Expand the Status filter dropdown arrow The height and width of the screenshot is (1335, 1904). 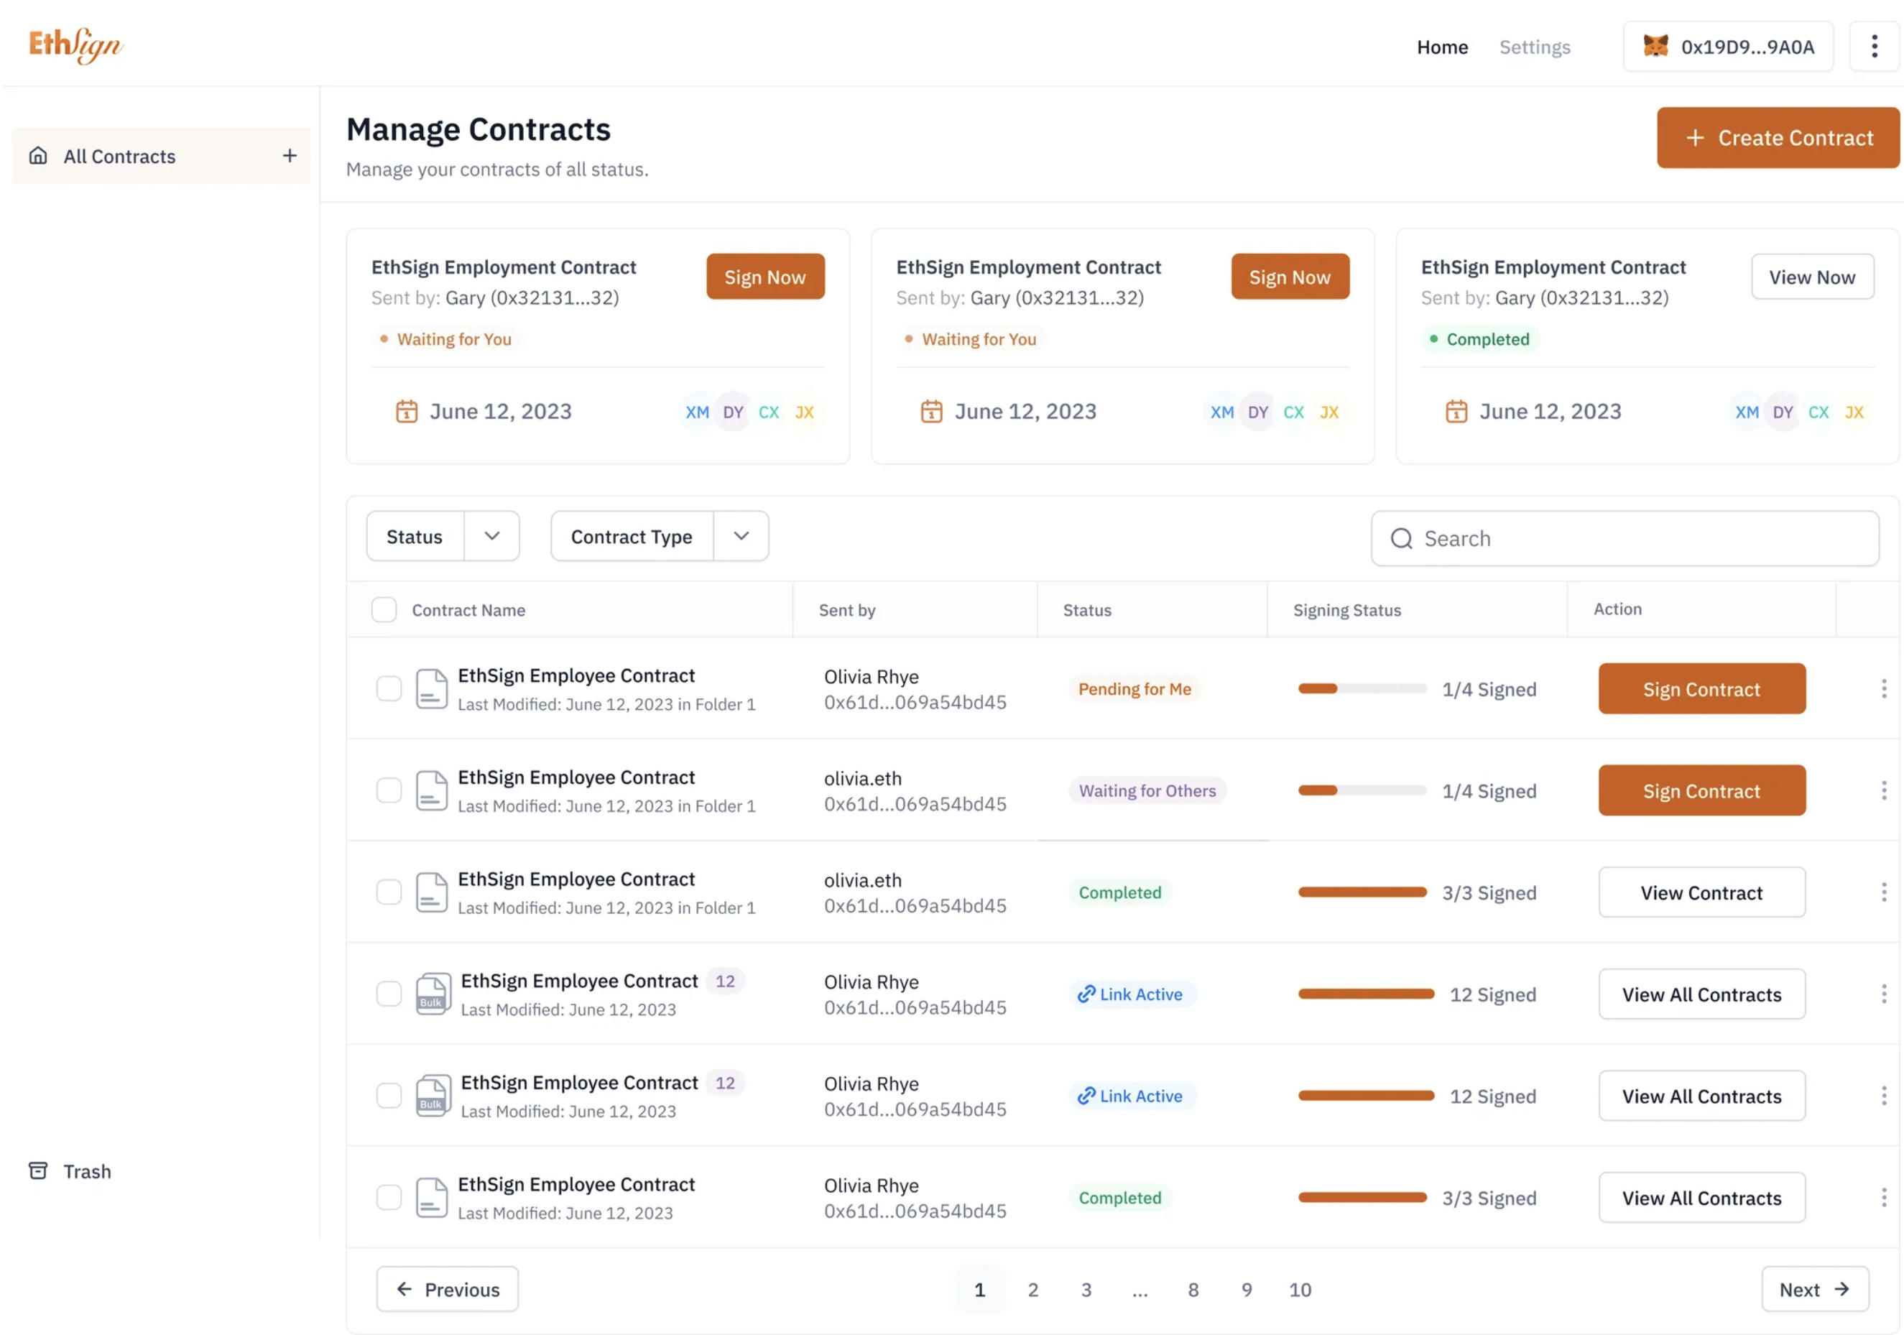491,537
